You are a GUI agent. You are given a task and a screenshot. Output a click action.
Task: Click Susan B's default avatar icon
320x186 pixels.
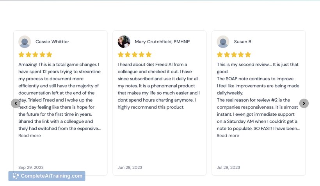click(x=223, y=42)
